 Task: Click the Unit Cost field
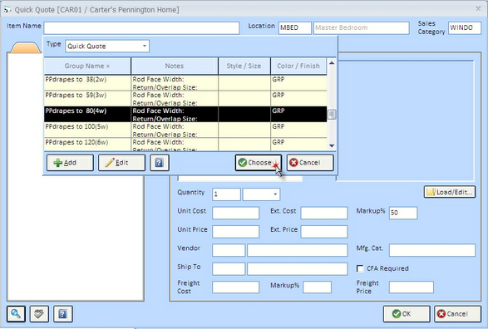[235, 213]
